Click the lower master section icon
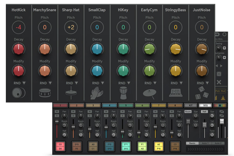The width and height of the screenshot is (234, 156). pos(222,115)
